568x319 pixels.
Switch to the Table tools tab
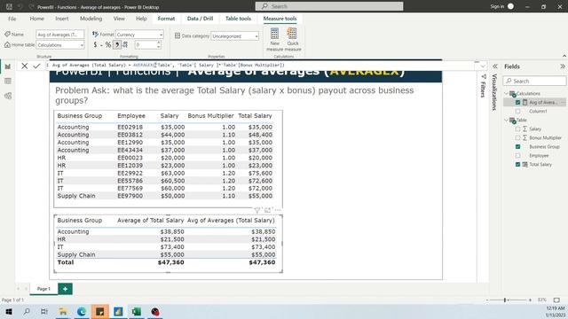coord(238,19)
